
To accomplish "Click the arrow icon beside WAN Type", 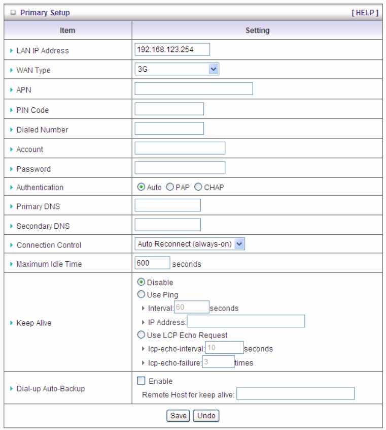I will click(x=11, y=70).
